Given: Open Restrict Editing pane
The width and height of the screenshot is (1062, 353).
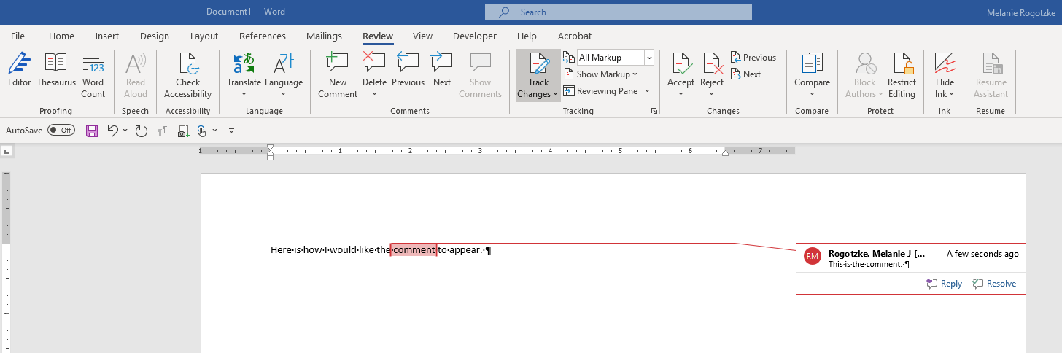Looking at the screenshot, I should (902, 75).
